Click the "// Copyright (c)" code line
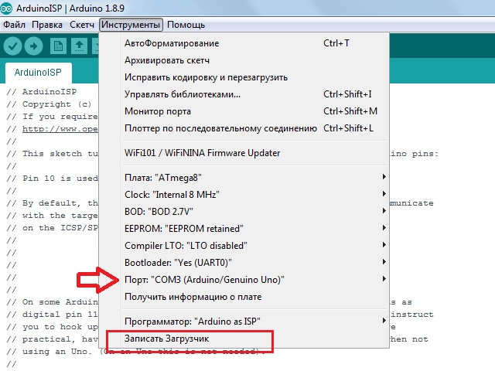The width and height of the screenshot is (495, 371). click(49, 104)
